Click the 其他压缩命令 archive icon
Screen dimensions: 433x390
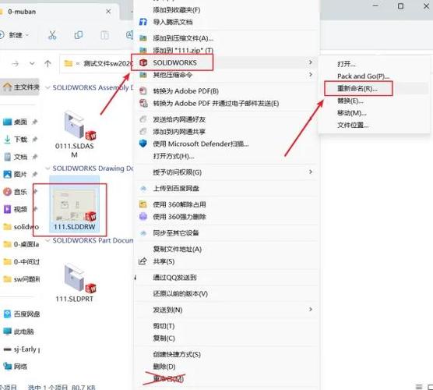click(x=143, y=75)
